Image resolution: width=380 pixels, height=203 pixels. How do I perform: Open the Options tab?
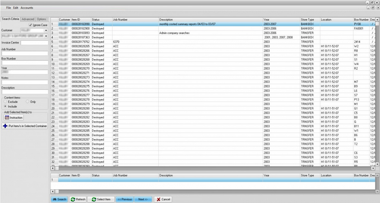point(41,19)
